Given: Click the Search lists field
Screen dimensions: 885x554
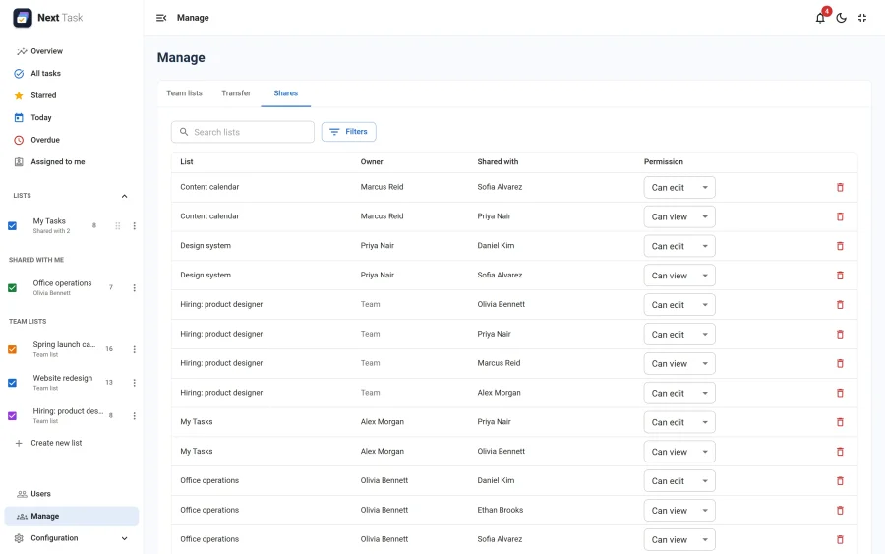Looking at the screenshot, I should tap(243, 132).
